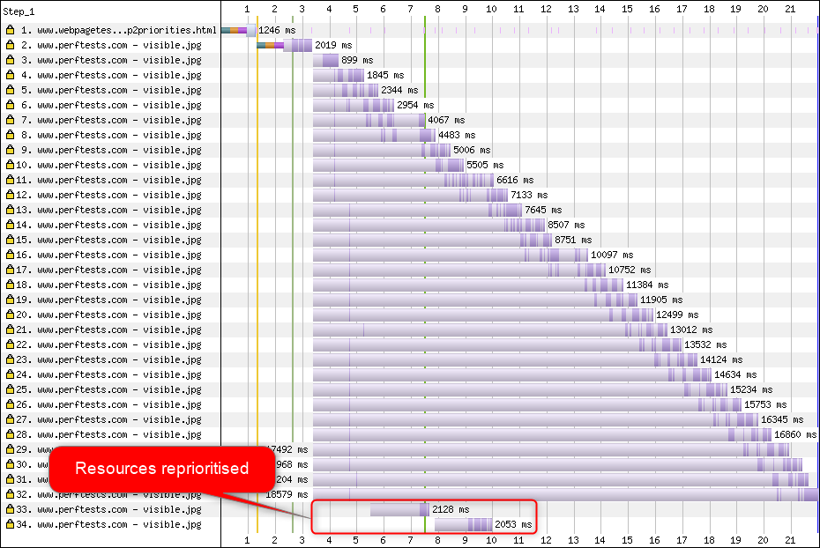Click the padlock icon beside request 11
The width and height of the screenshot is (820, 548).
point(10,180)
